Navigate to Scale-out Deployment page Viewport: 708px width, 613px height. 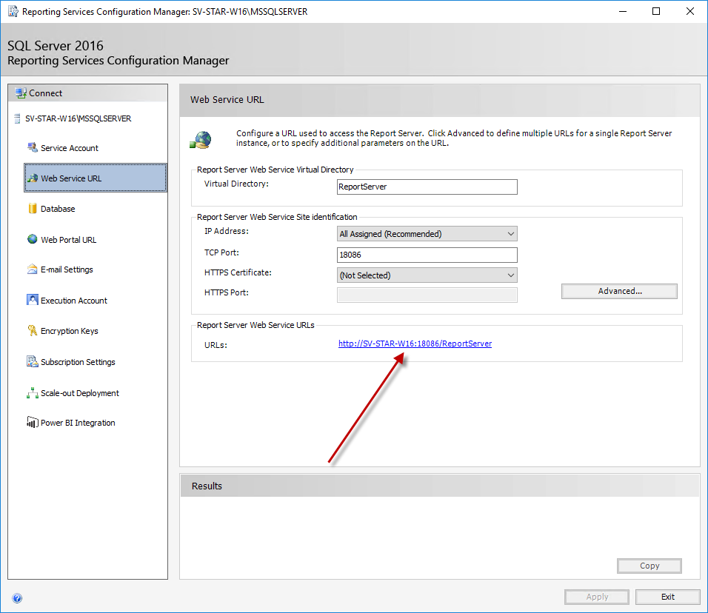click(x=80, y=393)
